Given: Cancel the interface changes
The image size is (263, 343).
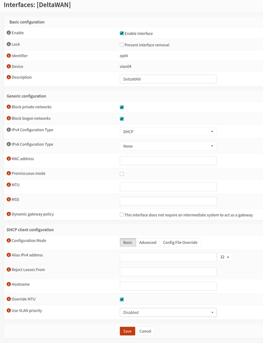Looking at the screenshot, I should coord(145,331).
